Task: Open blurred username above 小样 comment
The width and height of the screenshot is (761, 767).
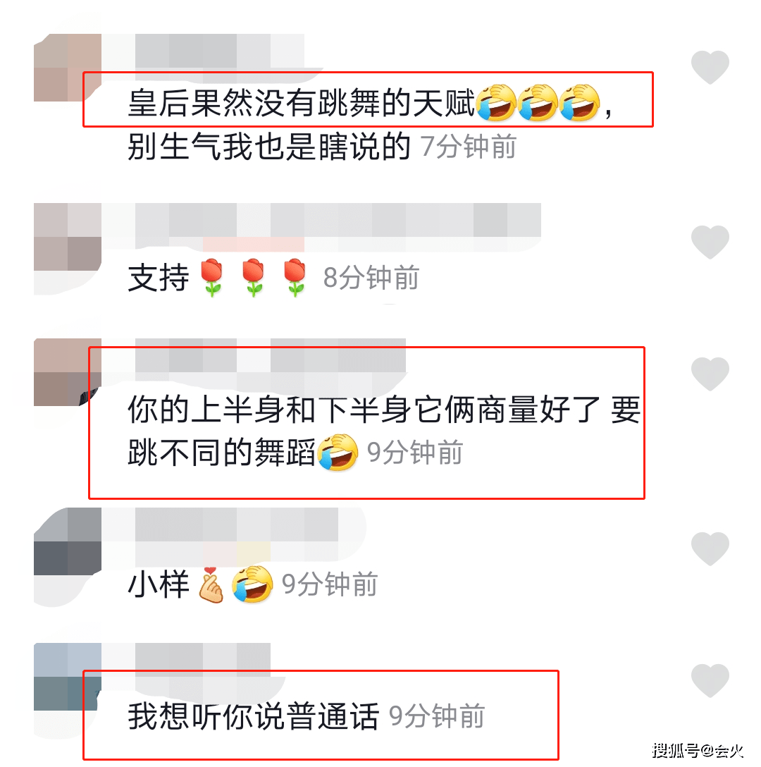Action: (x=237, y=524)
